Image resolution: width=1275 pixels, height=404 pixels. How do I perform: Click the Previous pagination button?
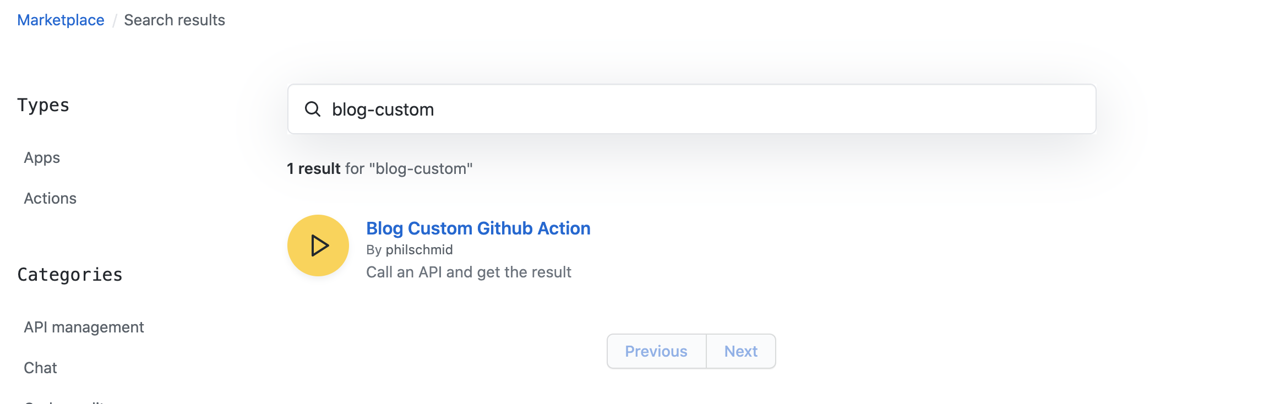point(656,351)
